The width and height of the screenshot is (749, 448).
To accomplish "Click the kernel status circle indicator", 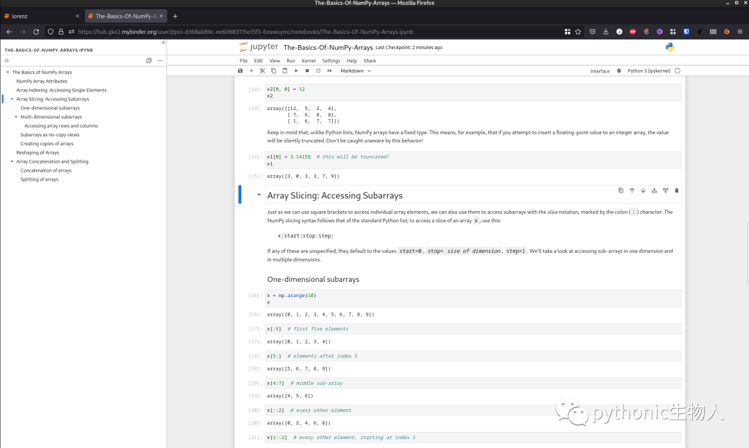I will 678,71.
